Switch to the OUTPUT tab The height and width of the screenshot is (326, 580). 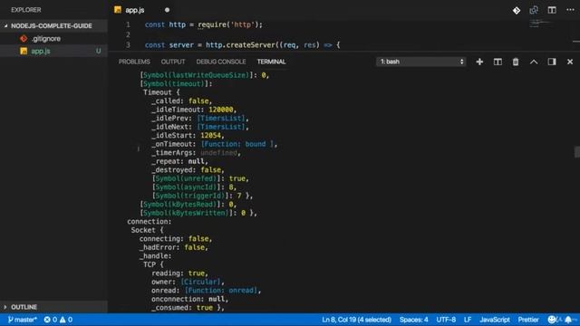point(173,62)
